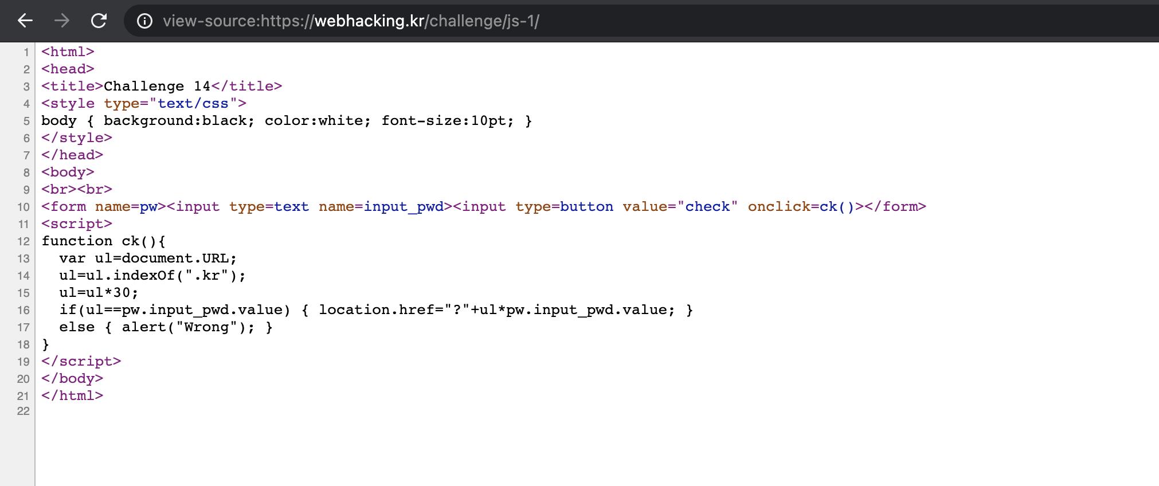This screenshot has width=1159, height=486.
Task: Click the opening <head> tag on line 2
Action: pos(68,69)
